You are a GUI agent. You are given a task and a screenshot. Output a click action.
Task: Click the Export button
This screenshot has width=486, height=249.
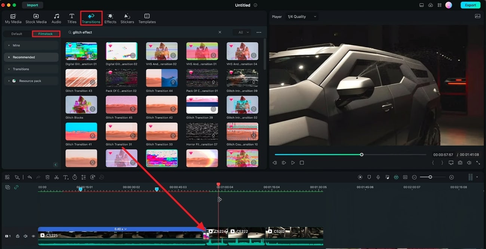(x=470, y=5)
